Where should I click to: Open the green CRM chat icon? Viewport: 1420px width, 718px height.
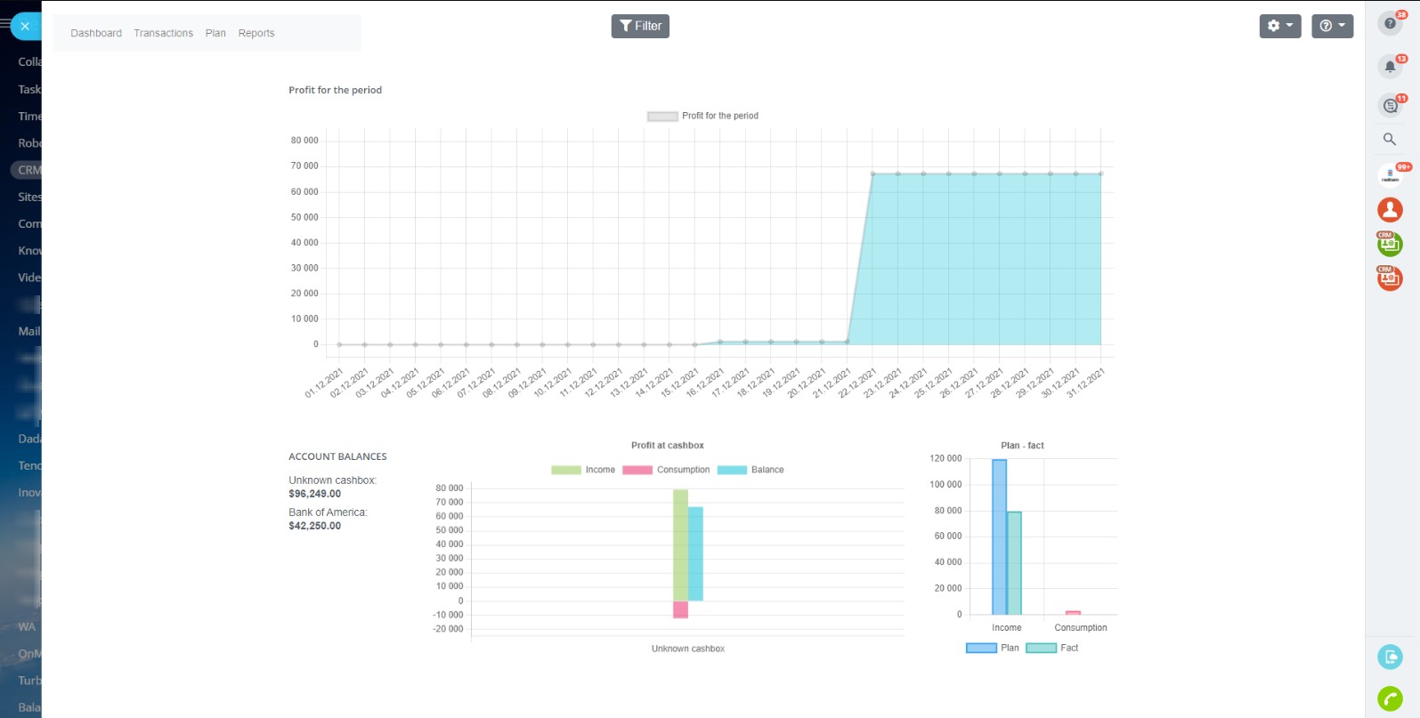(x=1390, y=244)
